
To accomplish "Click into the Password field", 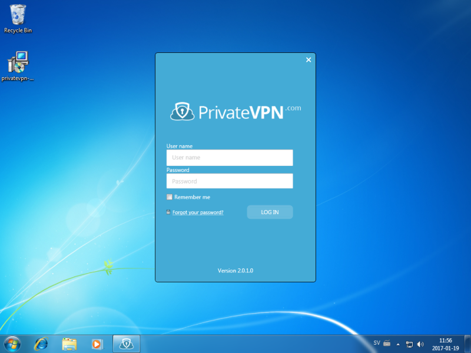I will (x=230, y=181).
